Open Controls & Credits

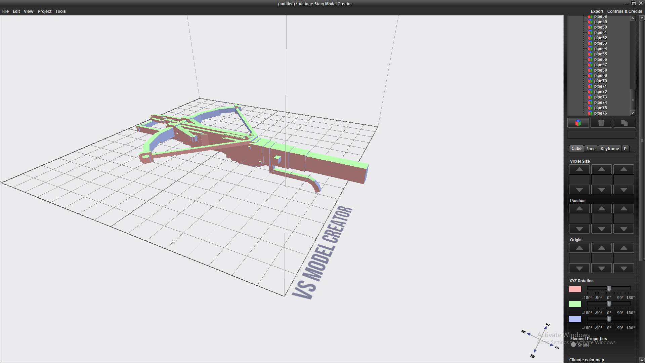[x=625, y=11]
